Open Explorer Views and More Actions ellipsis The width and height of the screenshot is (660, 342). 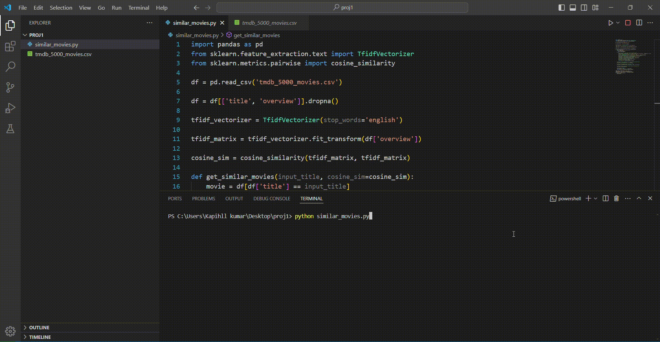(x=150, y=23)
